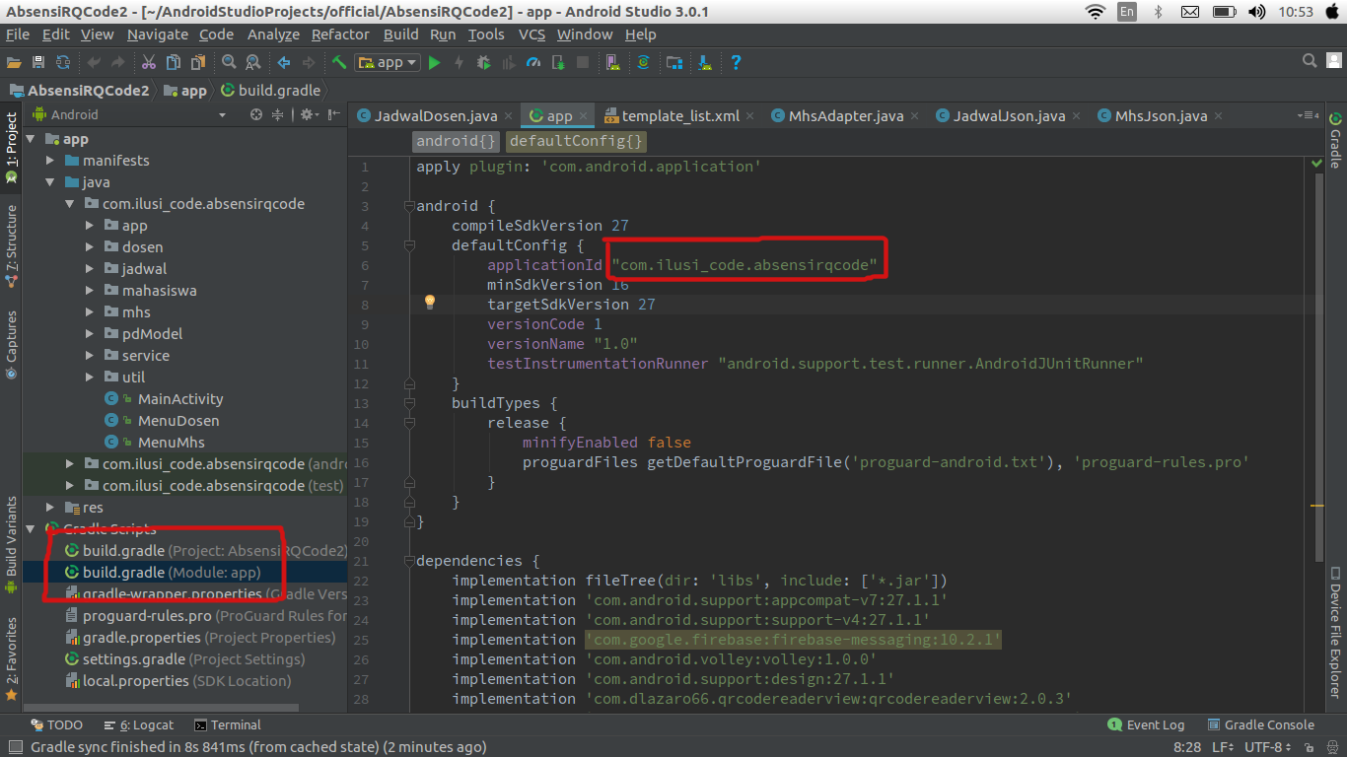Click the Paste toolbar icon
The width and height of the screenshot is (1347, 757).
pyautogui.click(x=198, y=62)
